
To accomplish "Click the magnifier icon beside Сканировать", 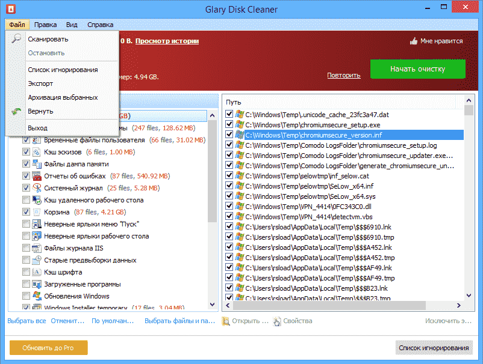I will 16,39.
